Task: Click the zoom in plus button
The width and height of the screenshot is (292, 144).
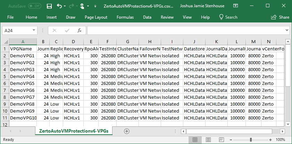Action: 270,140
